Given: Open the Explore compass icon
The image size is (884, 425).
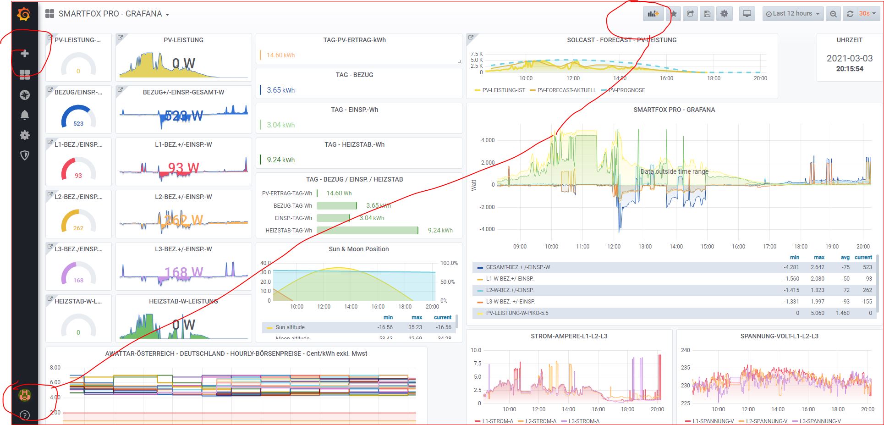Looking at the screenshot, I should 25,95.
